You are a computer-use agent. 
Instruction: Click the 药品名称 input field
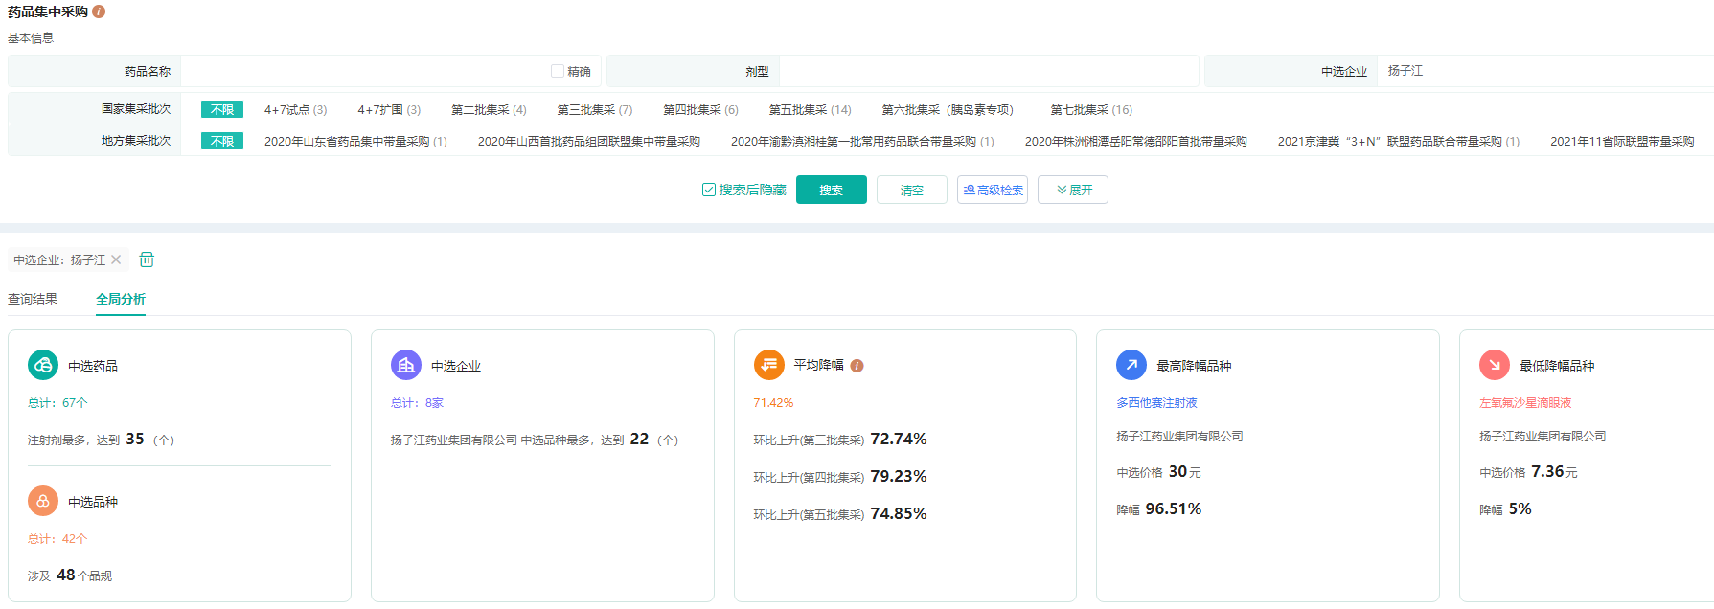(364, 71)
